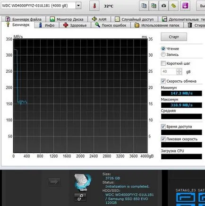Open the Поиск ошибок tab

click(111, 25)
